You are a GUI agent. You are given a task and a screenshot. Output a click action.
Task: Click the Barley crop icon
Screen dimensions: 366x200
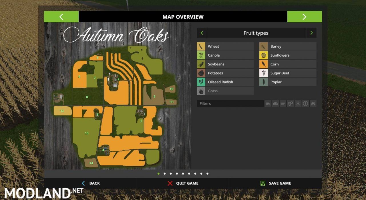pyautogui.click(x=264, y=47)
